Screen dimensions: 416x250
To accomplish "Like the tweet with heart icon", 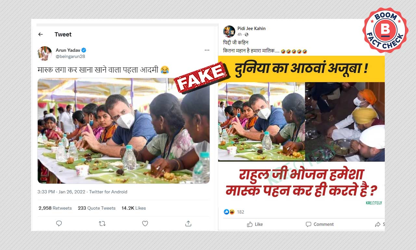I will coord(145,223).
